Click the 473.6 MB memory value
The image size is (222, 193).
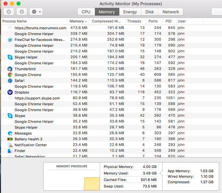coord(79,28)
